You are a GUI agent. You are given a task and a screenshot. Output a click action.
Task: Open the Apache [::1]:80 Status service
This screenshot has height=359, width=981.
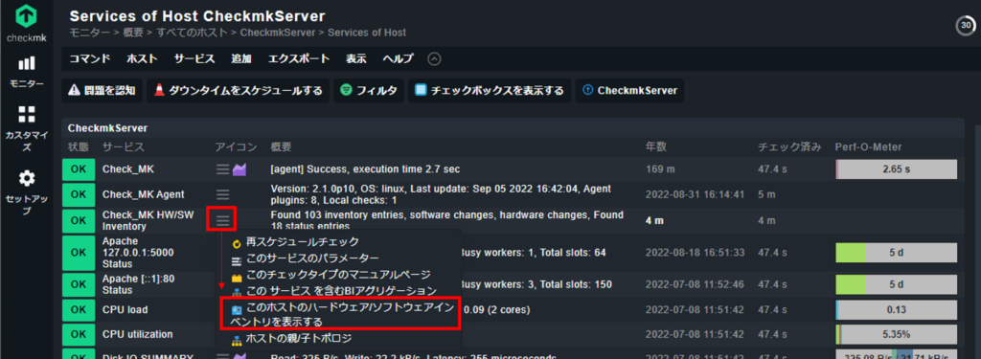[129, 284]
